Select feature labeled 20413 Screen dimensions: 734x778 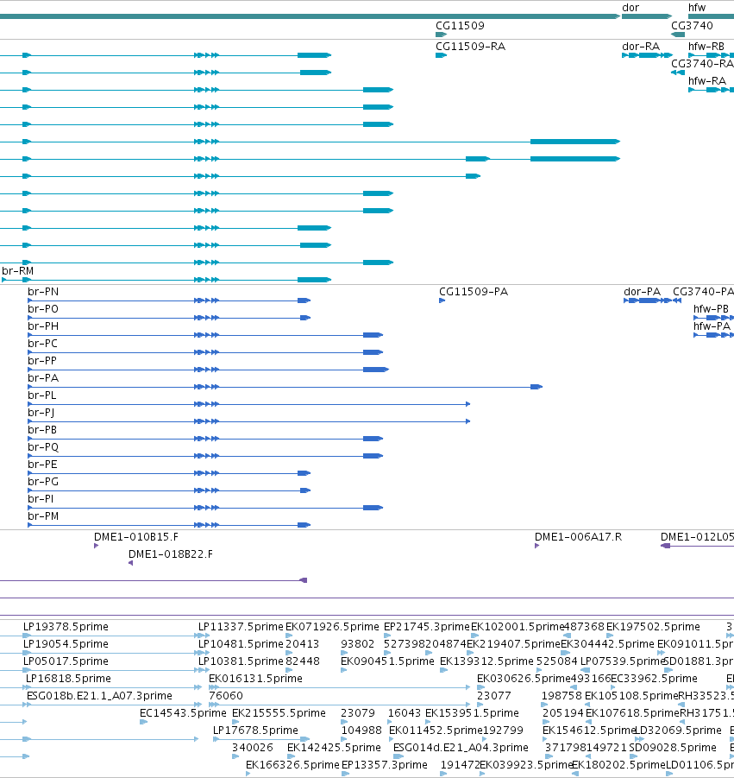303,644
